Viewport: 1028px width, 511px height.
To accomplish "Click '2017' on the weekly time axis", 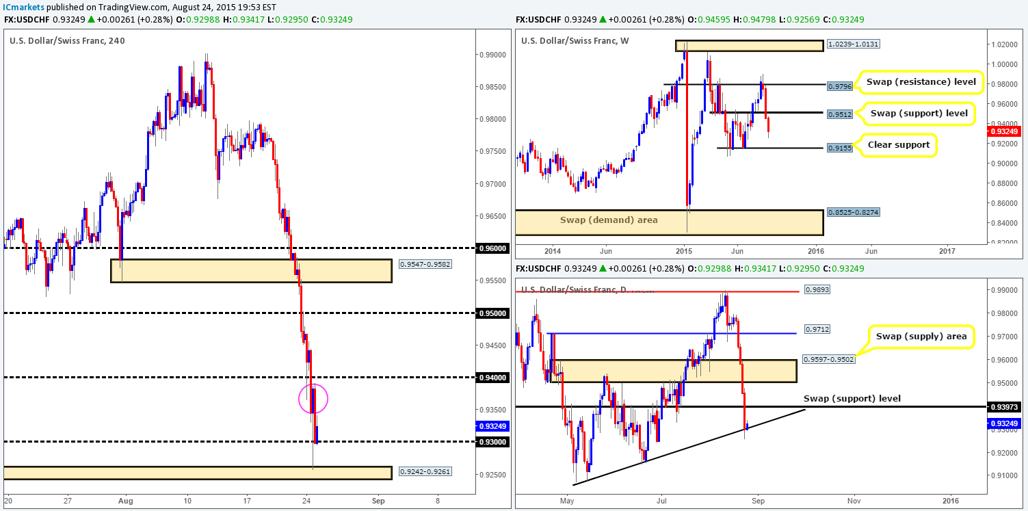I will pos(947,251).
